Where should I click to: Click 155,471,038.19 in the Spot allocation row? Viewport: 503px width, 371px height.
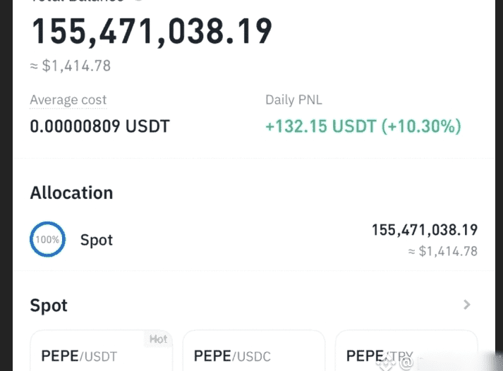[x=425, y=230]
